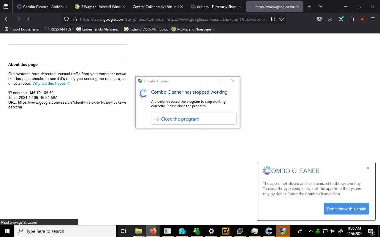Open the Firefox View icon
The image size is (380, 237).
click(6, 7)
